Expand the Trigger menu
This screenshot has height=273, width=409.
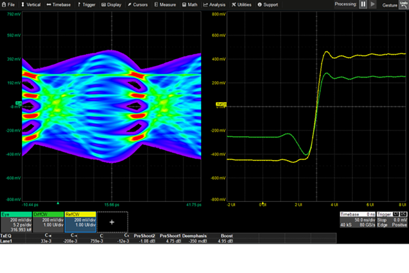point(86,5)
